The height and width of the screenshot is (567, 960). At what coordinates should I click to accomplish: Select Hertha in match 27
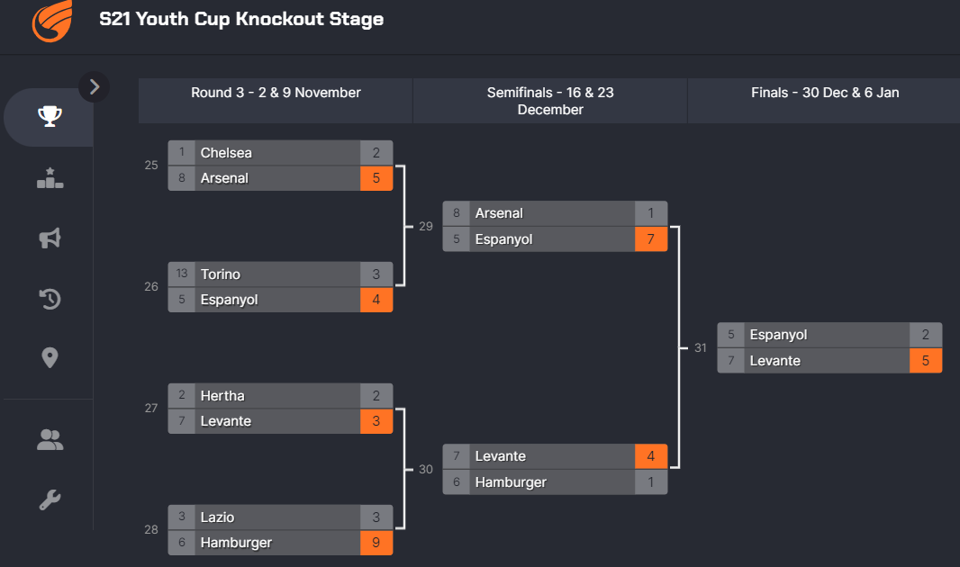coord(222,396)
